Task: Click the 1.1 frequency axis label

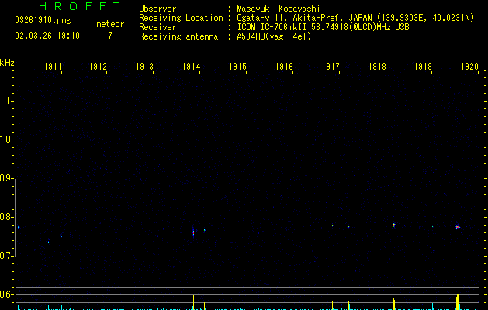Action: (x=5, y=101)
